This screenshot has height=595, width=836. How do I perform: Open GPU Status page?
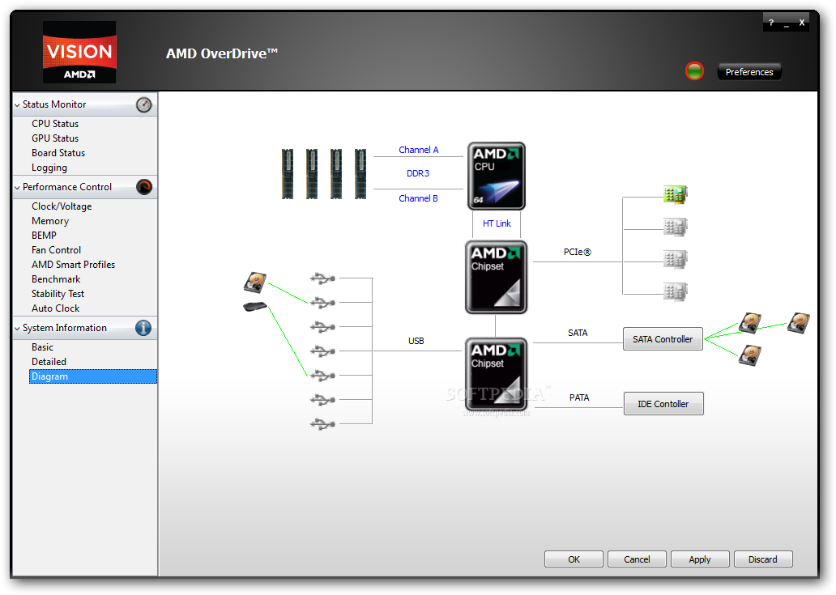coord(55,138)
